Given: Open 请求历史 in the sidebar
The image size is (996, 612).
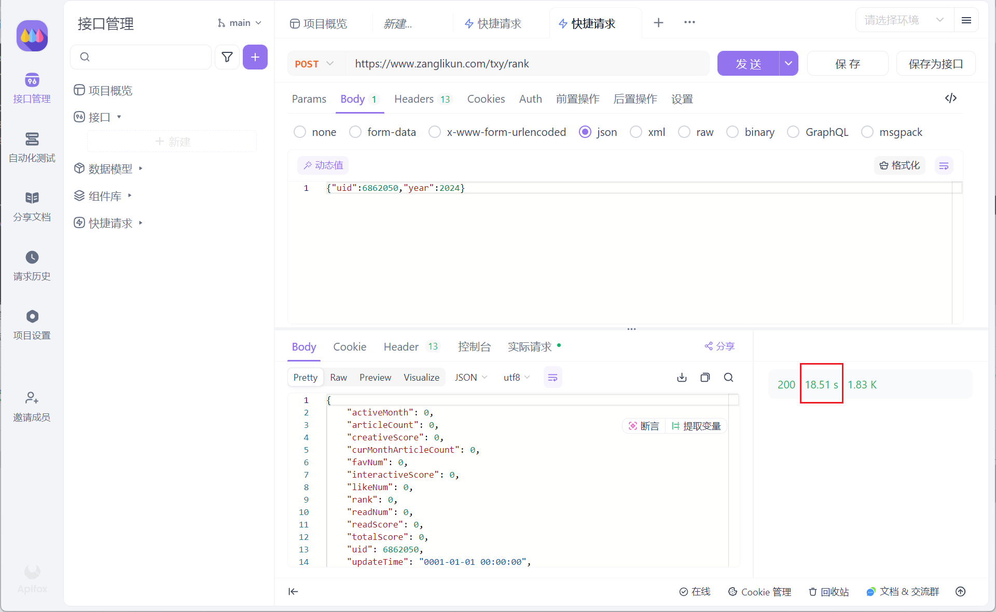Looking at the screenshot, I should coord(32,266).
